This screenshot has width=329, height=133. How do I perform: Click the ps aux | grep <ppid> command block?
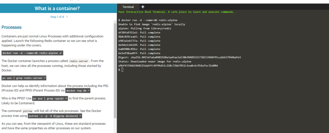(50, 98)
